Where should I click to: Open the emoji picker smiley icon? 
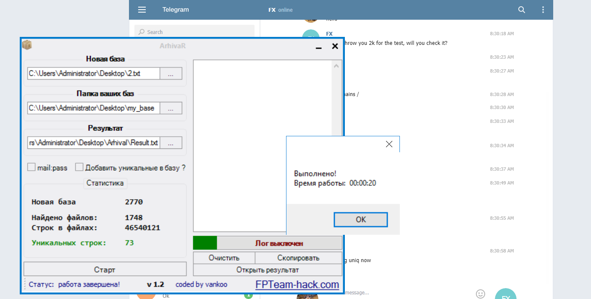pyautogui.click(x=481, y=294)
